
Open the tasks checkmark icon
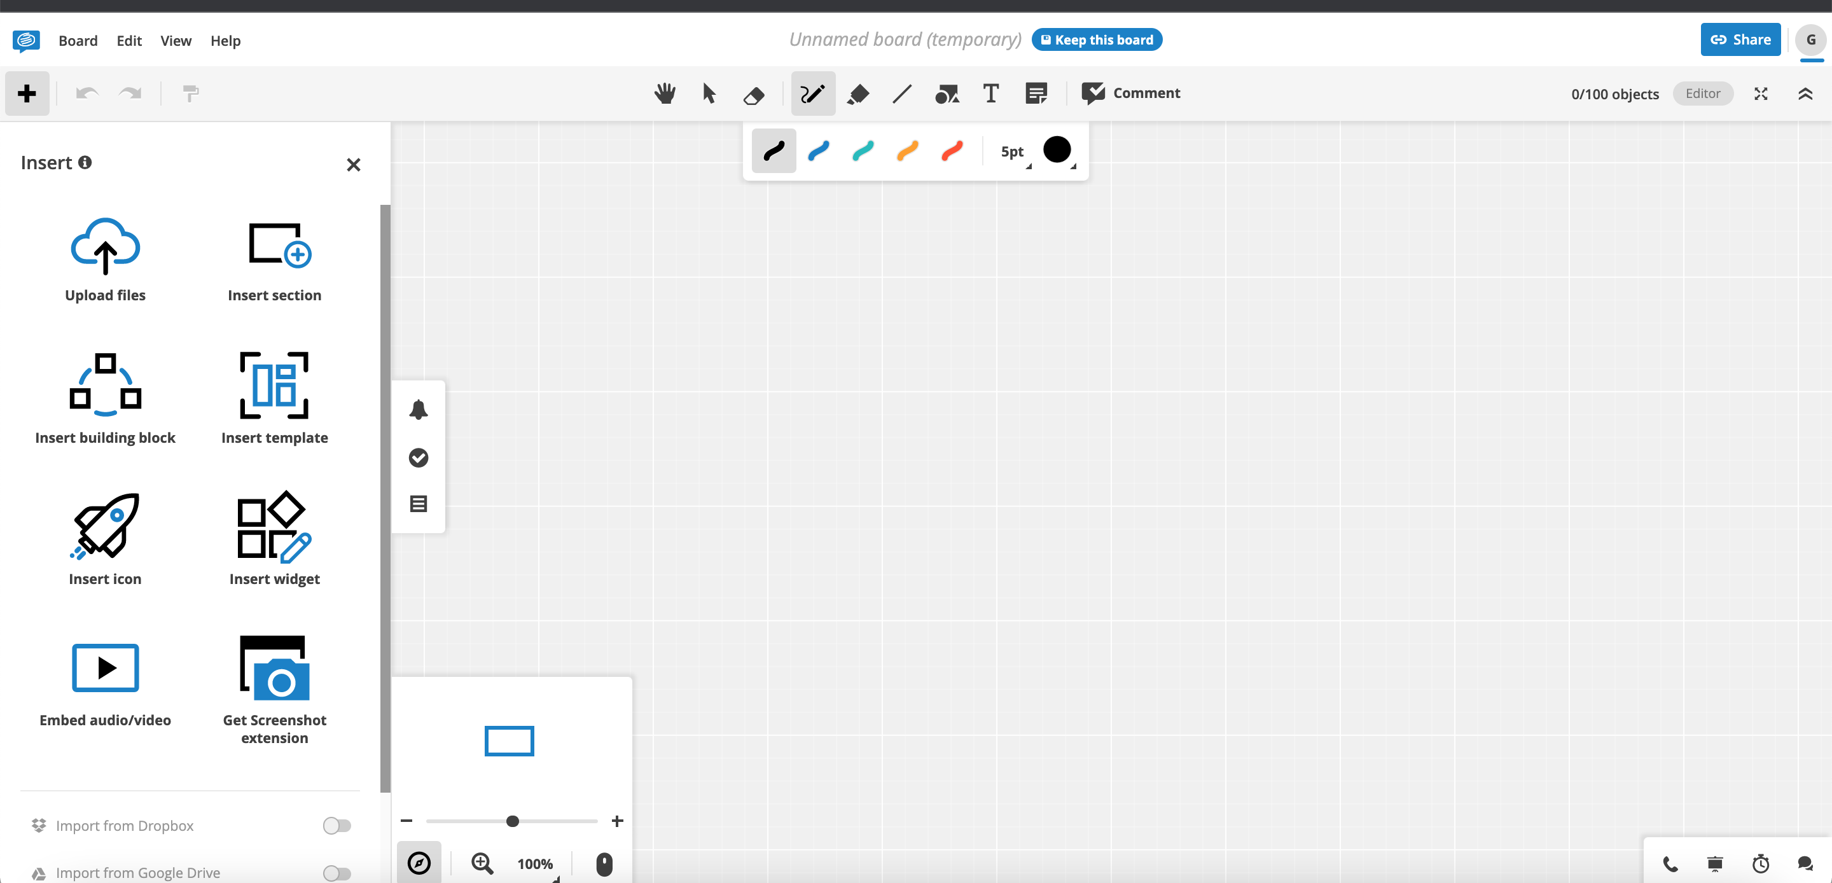coord(418,457)
